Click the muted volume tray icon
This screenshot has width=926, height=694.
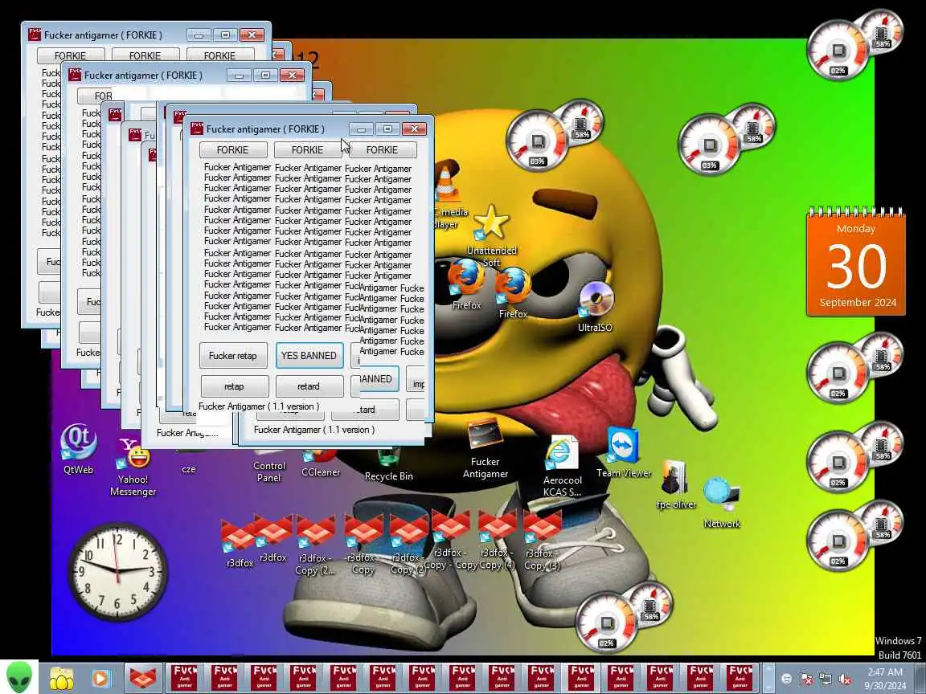846,679
